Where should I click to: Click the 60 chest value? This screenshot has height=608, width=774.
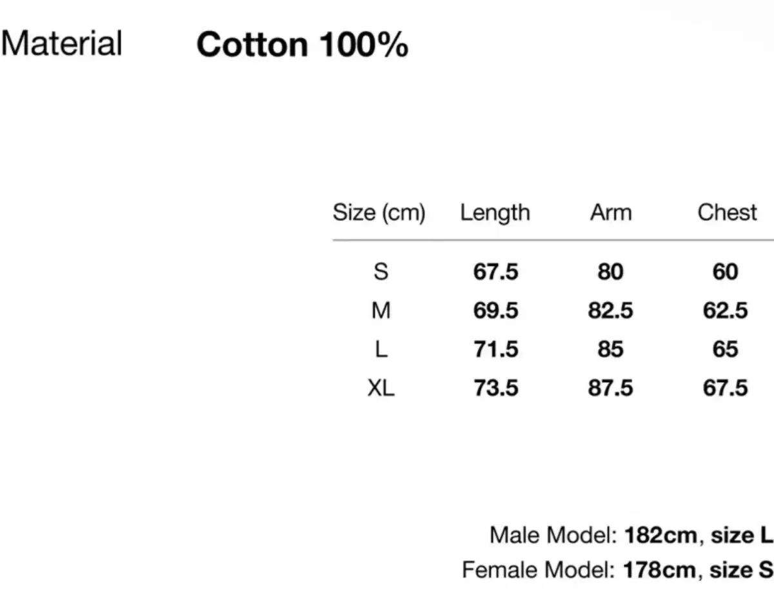[725, 272]
